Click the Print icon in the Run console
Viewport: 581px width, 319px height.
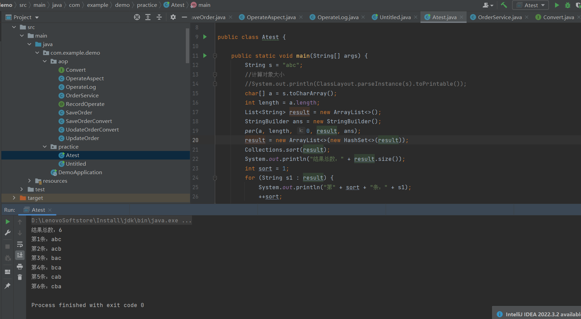point(20,266)
